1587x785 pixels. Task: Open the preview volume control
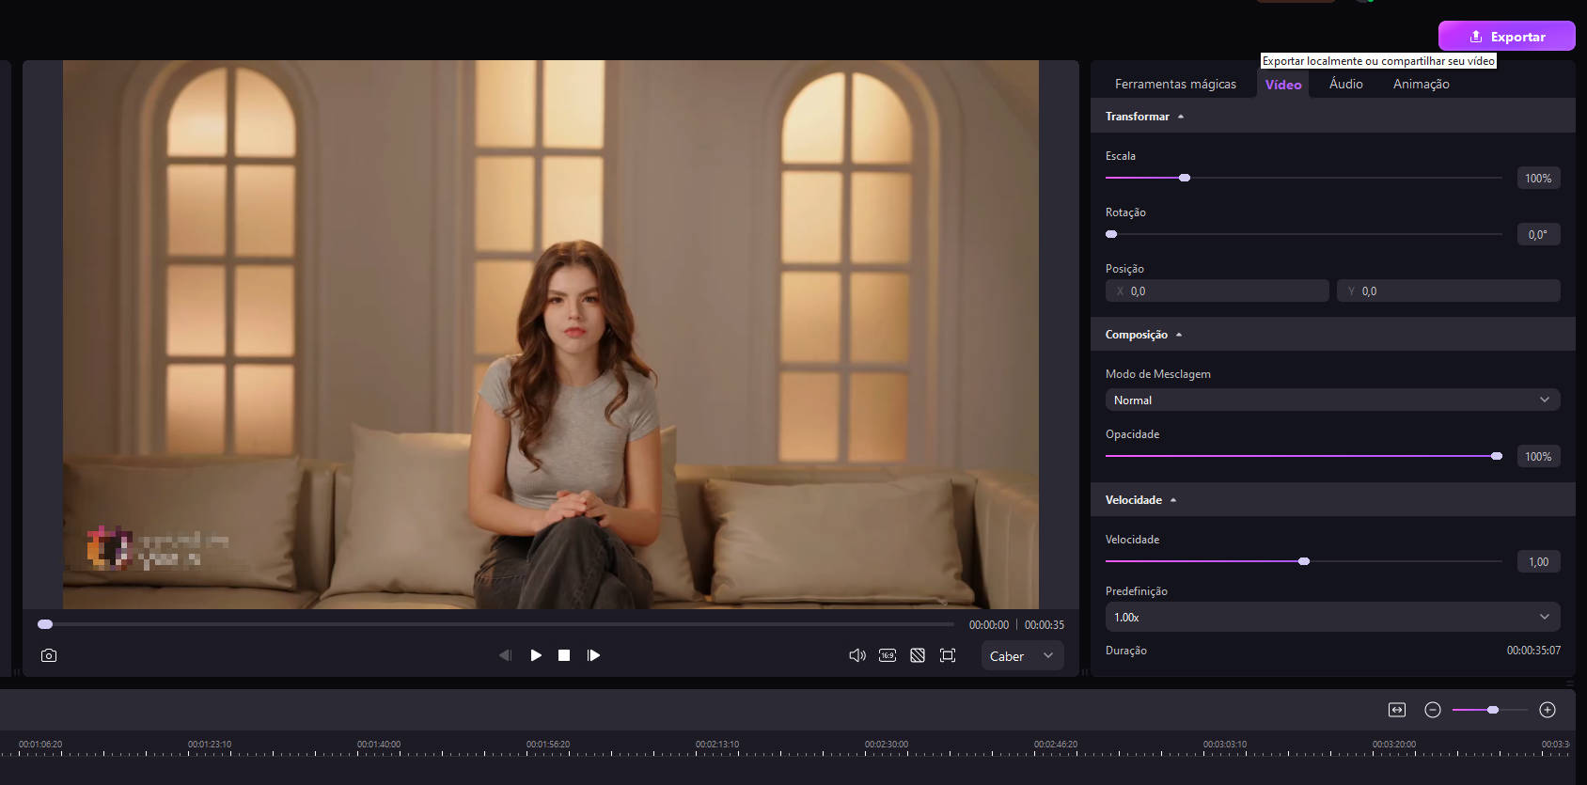857,655
